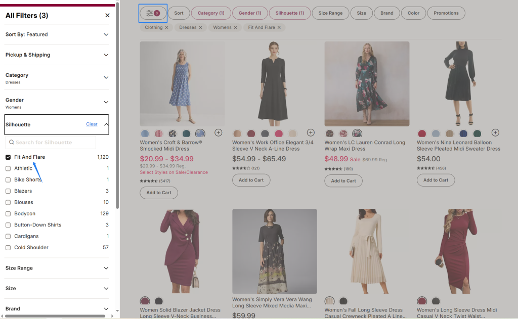Image resolution: width=518 pixels, height=319 pixels.
Task: Check the Bodycon silhouette checkbox
Action: [8, 214]
